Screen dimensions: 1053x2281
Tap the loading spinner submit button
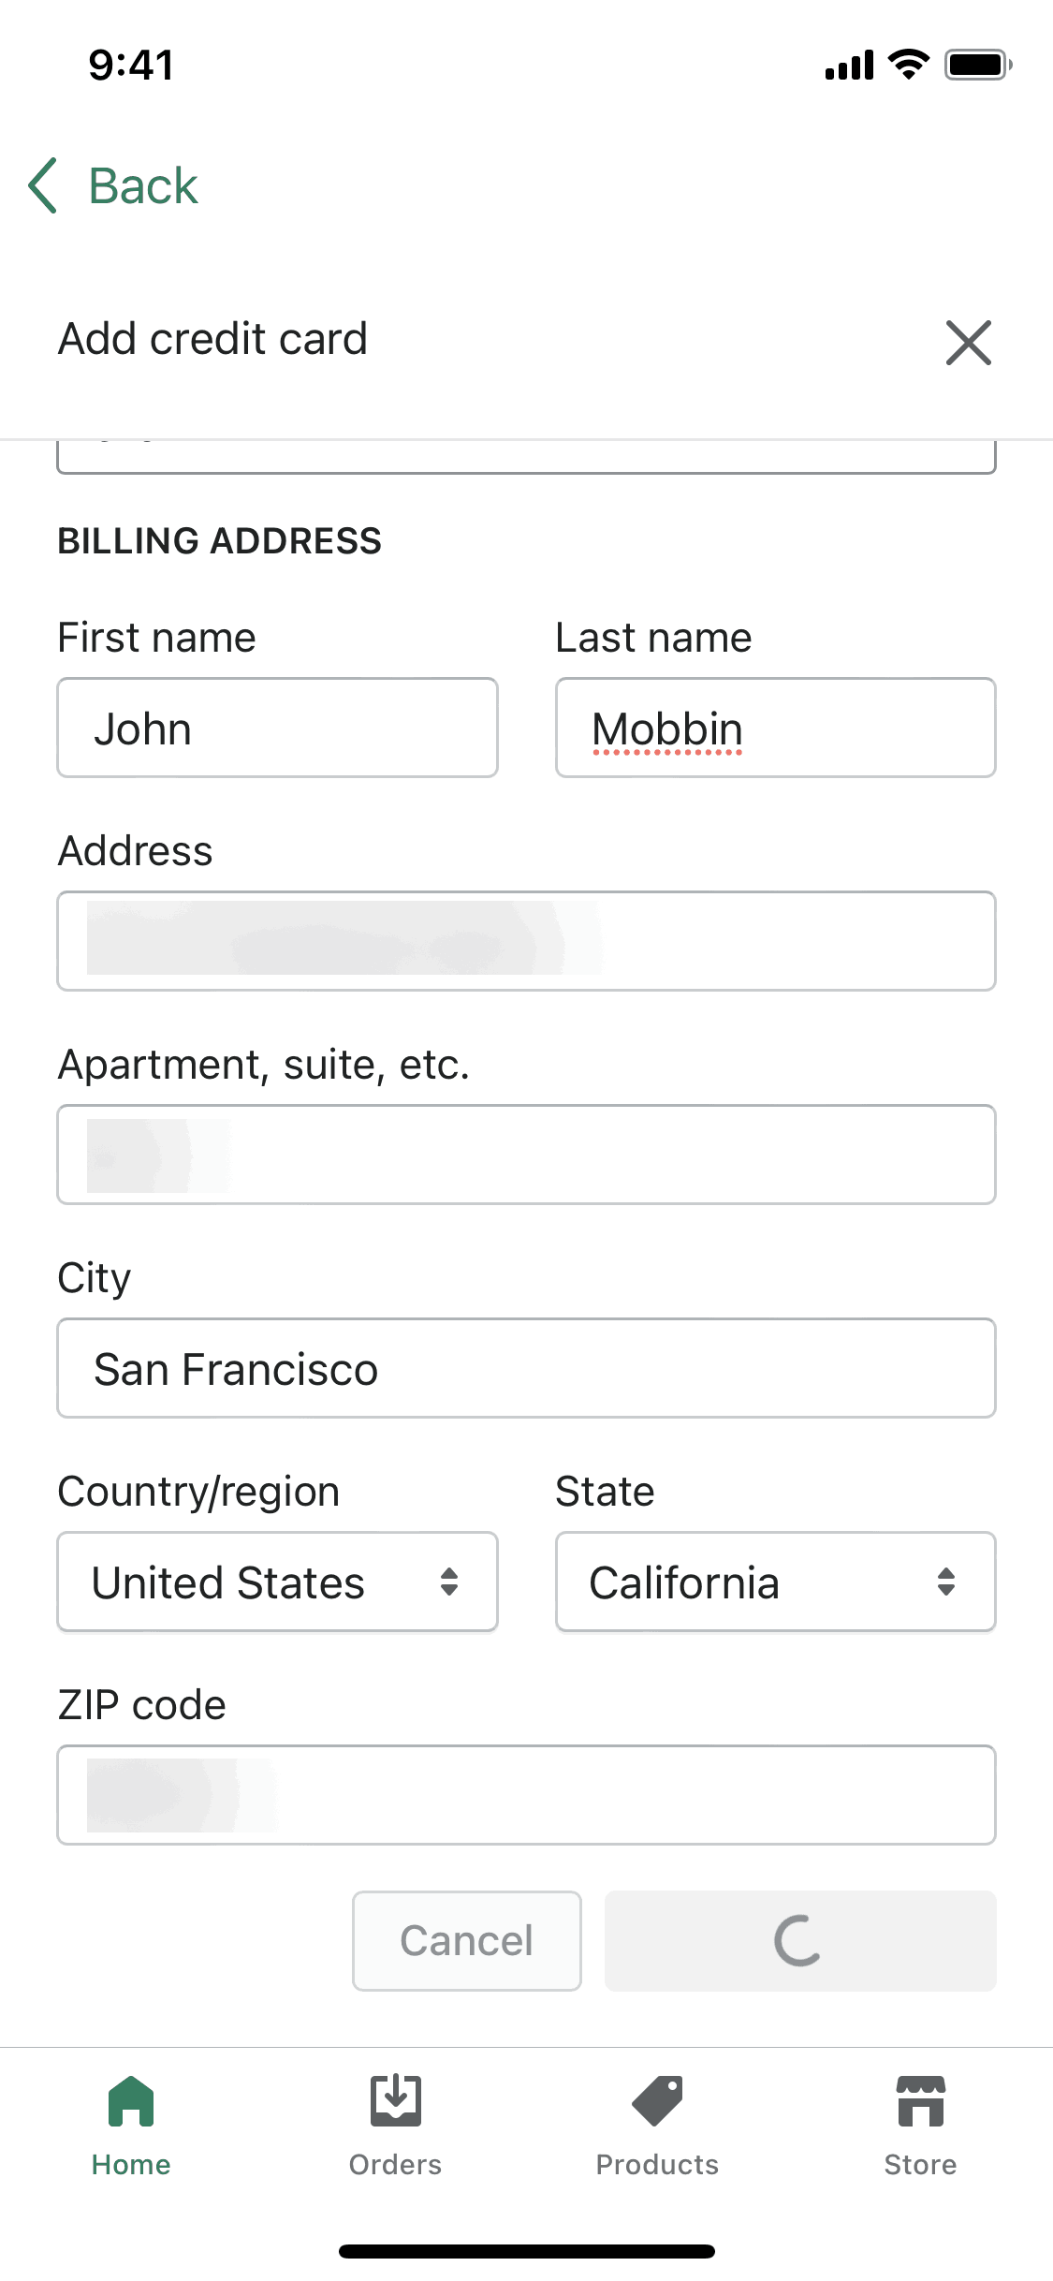tap(799, 1940)
